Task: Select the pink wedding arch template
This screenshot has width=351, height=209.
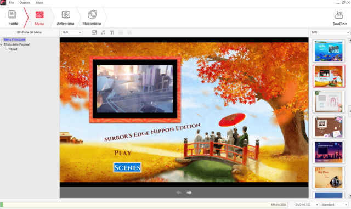Action: [x=329, y=101]
